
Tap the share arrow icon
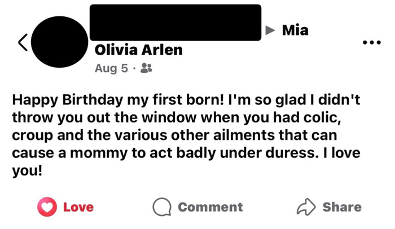(x=305, y=207)
